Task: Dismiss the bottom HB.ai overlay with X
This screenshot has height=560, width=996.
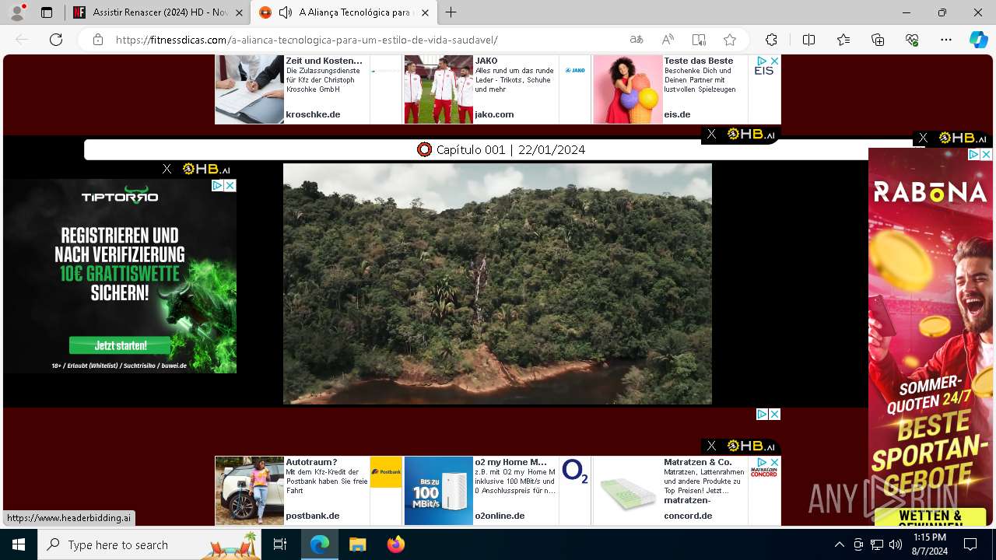Action: pyautogui.click(x=711, y=446)
